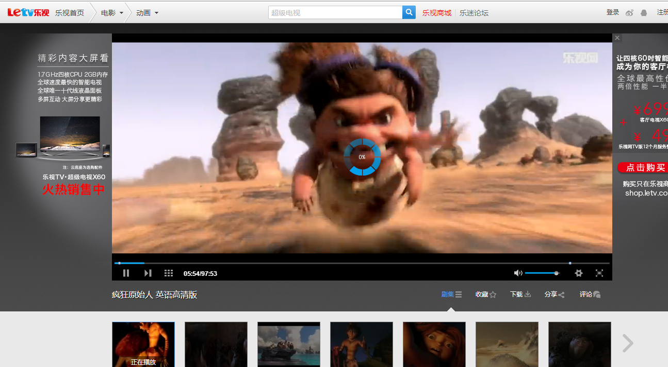Viewport: 668px width, 367px height.
Task: Add video to favorites via 收藏
Action: point(486,294)
